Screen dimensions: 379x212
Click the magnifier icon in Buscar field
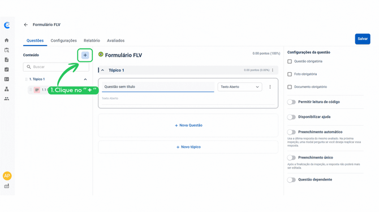[29, 67]
